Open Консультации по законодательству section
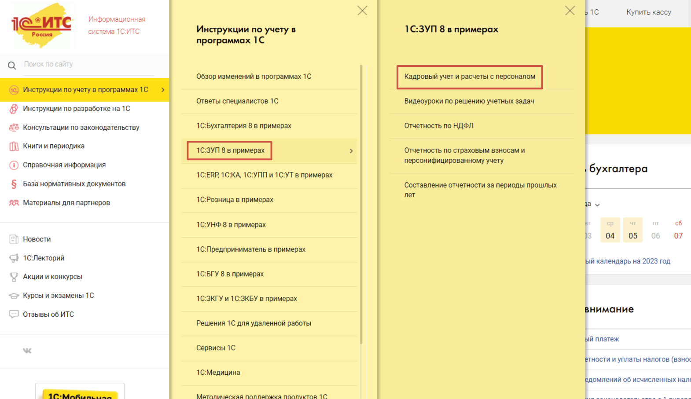This screenshot has height=399, width=691. point(81,128)
